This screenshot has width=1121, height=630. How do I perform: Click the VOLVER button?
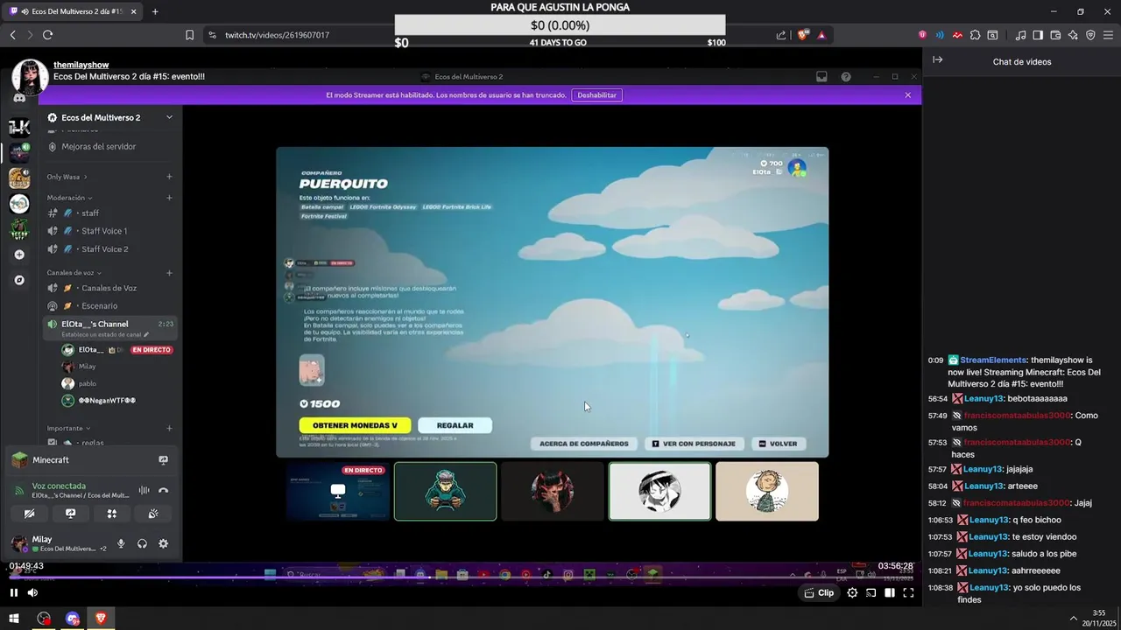[x=778, y=444]
